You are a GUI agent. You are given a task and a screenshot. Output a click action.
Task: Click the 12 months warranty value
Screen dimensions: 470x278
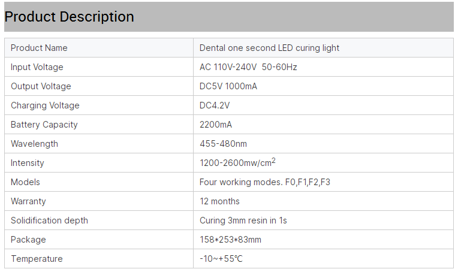219,201
